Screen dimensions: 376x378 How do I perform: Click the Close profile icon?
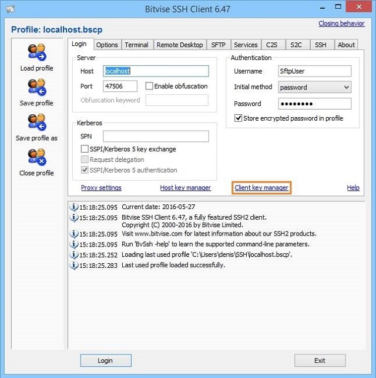[37, 157]
